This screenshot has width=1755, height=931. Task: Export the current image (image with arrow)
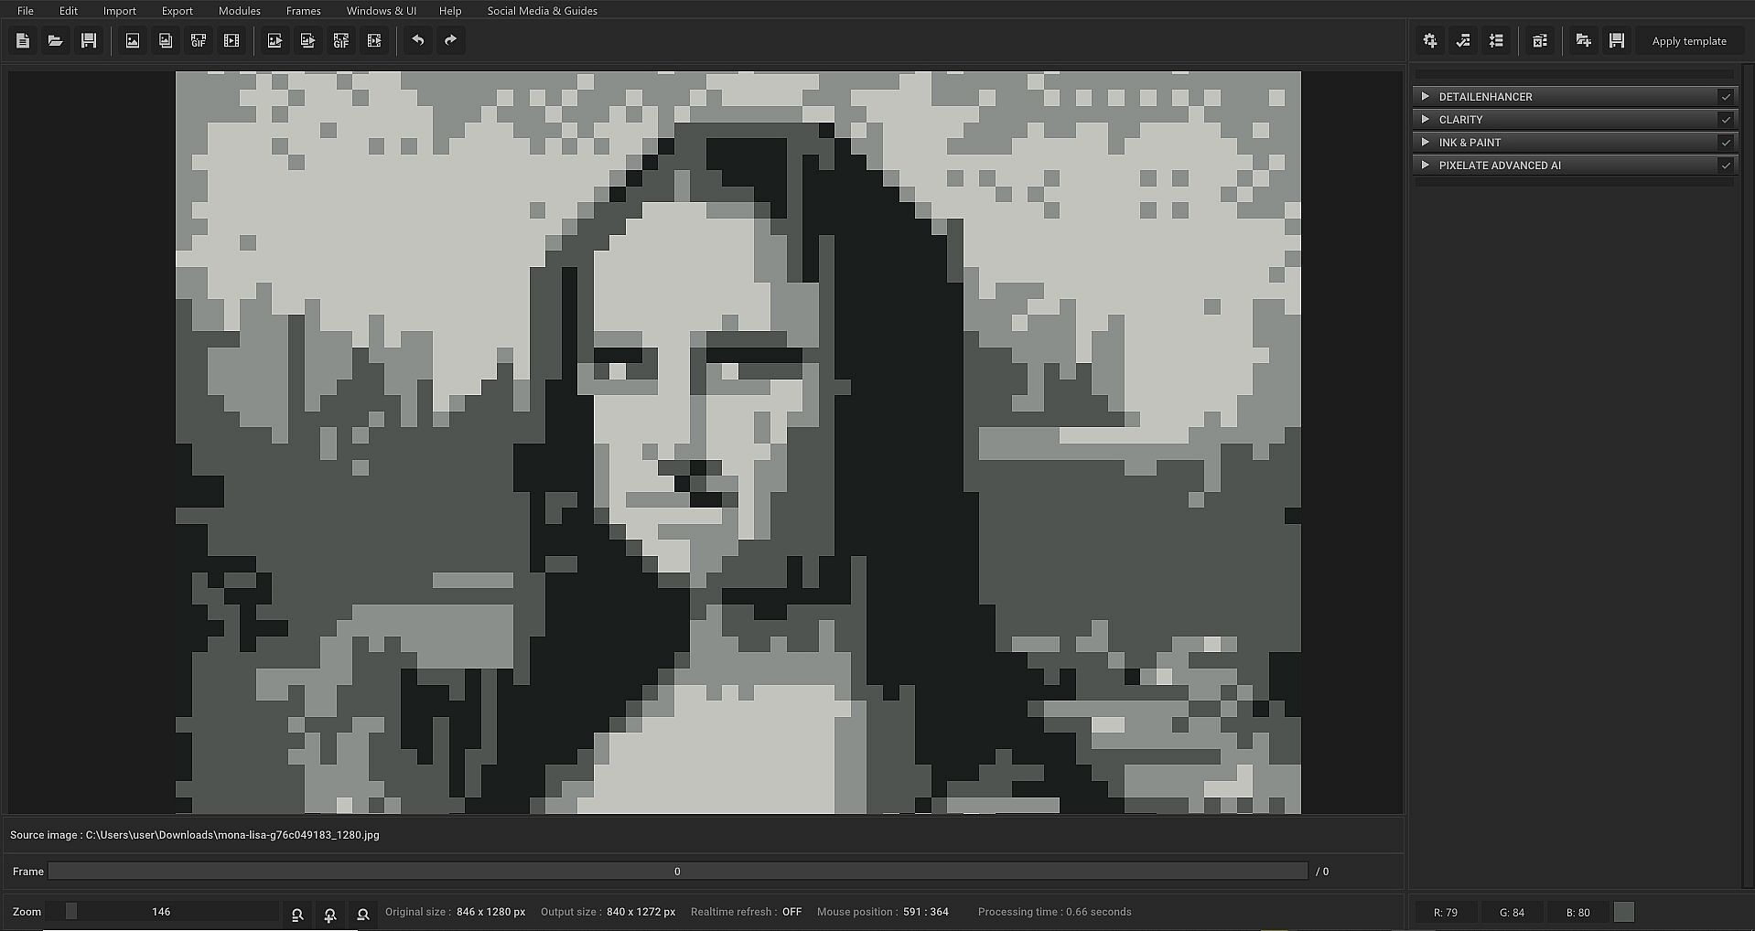click(275, 40)
